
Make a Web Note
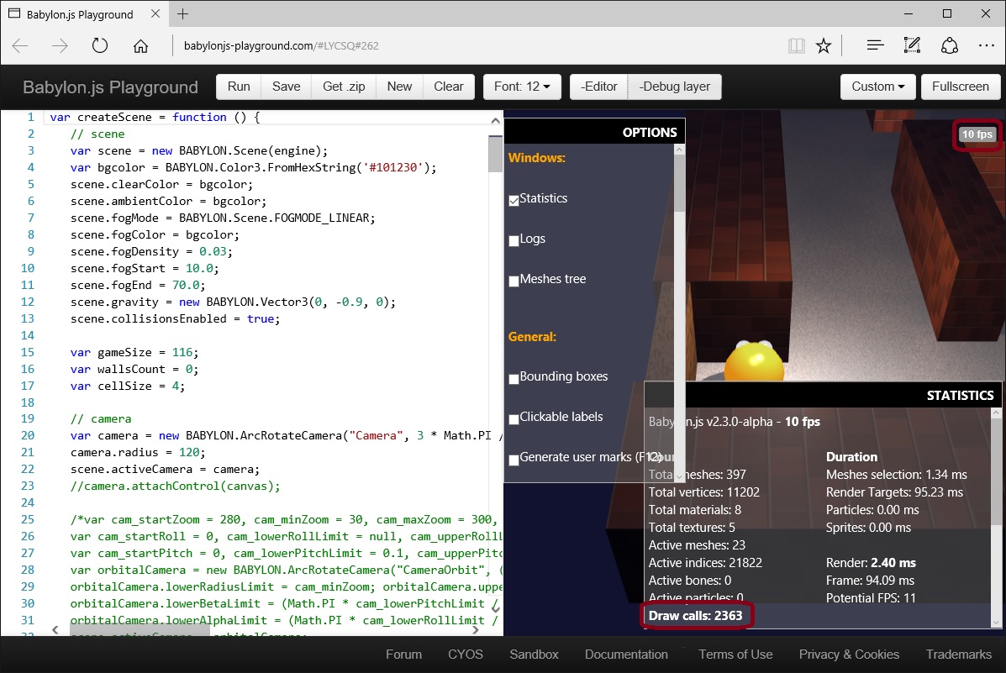pyautogui.click(x=912, y=45)
